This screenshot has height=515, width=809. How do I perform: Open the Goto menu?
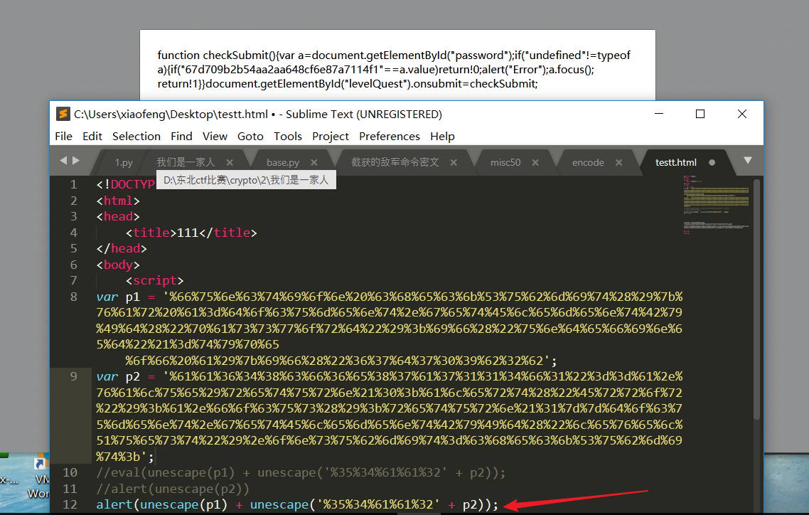pyautogui.click(x=250, y=137)
